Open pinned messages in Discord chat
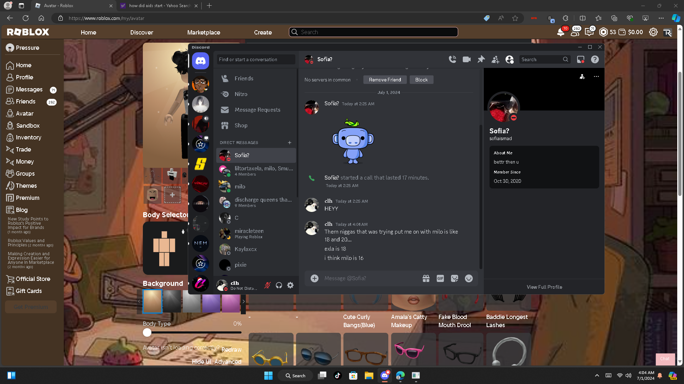This screenshot has height=384, width=684. point(481,59)
